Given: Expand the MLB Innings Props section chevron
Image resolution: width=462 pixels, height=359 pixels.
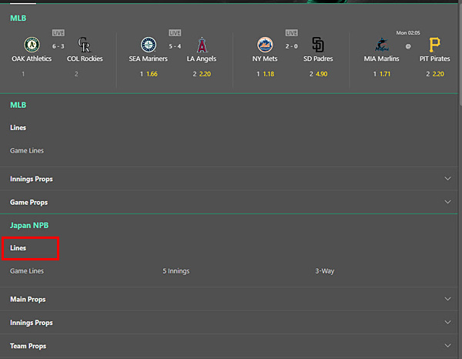Looking at the screenshot, I should point(447,179).
